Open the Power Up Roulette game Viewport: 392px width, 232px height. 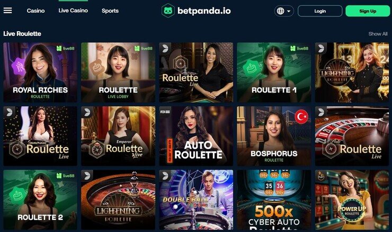tap(352, 200)
